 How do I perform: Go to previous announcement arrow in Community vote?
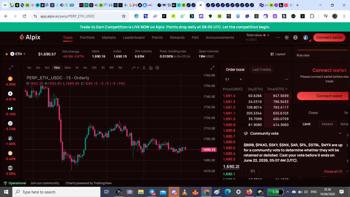[x=246, y=171]
